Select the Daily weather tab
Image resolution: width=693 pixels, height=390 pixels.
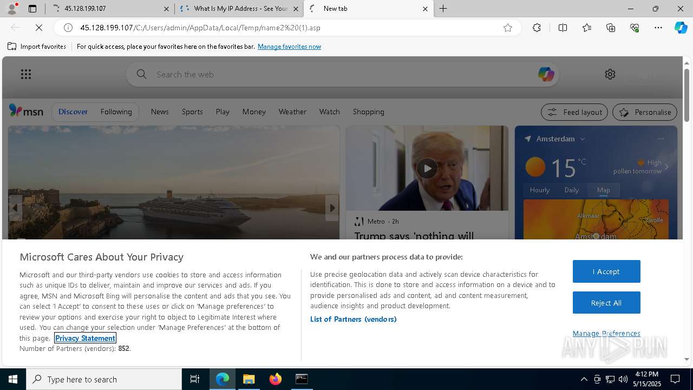pos(572,190)
